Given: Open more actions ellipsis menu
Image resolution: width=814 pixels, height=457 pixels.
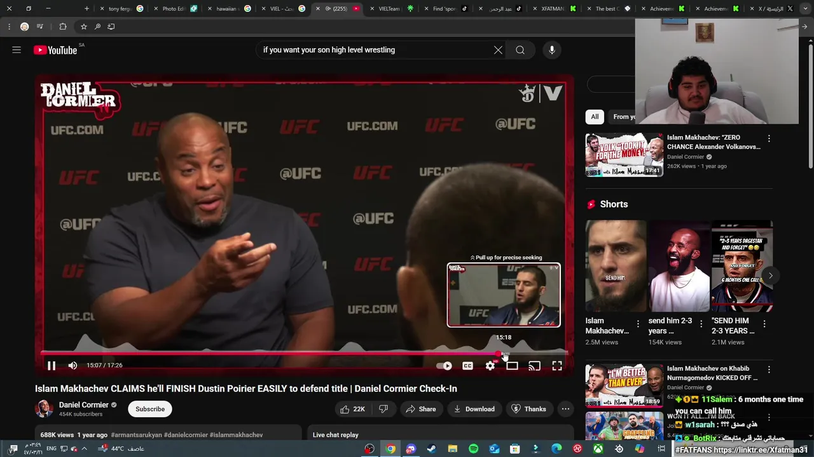Looking at the screenshot, I should click(565, 409).
